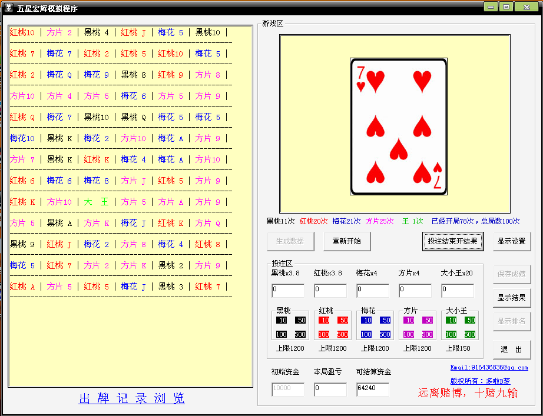The image size is (543, 416).
Task: Click the 可结算资金 field showing 64240
Action: point(373,390)
